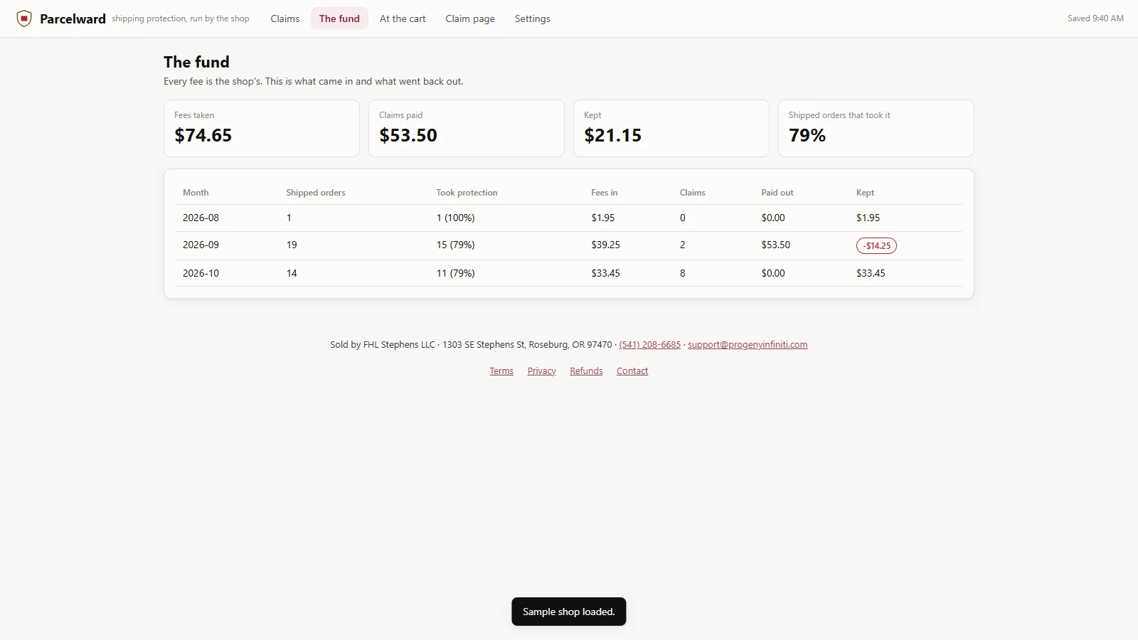Select the 2026-10 month row
The height and width of the screenshot is (640, 1138).
tap(569, 273)
